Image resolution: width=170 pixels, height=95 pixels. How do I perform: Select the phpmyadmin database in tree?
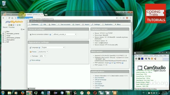click(10, 40)
